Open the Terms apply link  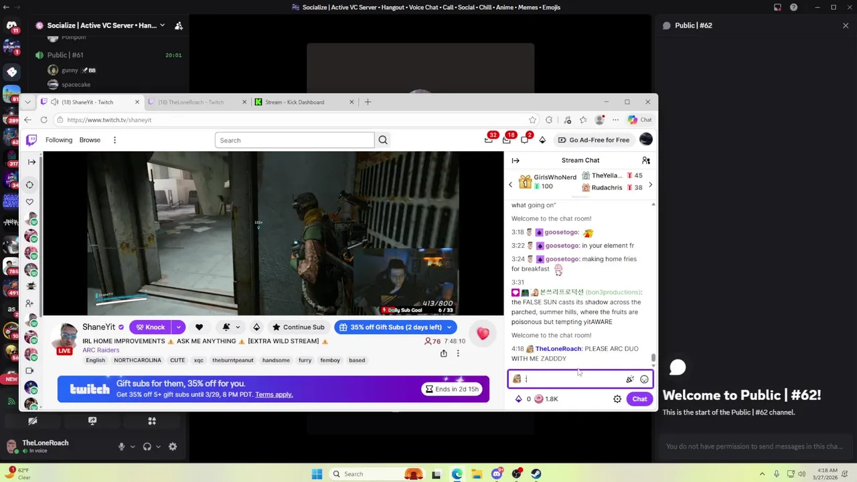pos(274,394)
